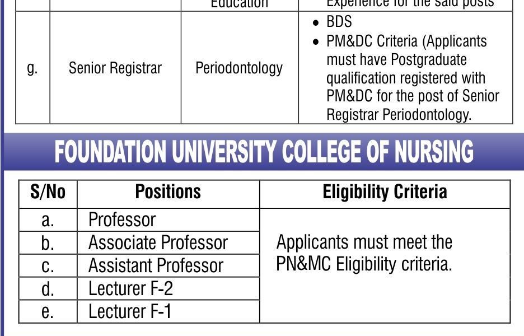Select the Periodontology department cell
This screenshot has width=524, height=336.
point(239,68)
